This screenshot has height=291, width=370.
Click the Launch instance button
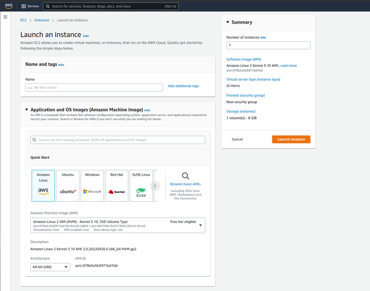(291, 139)
